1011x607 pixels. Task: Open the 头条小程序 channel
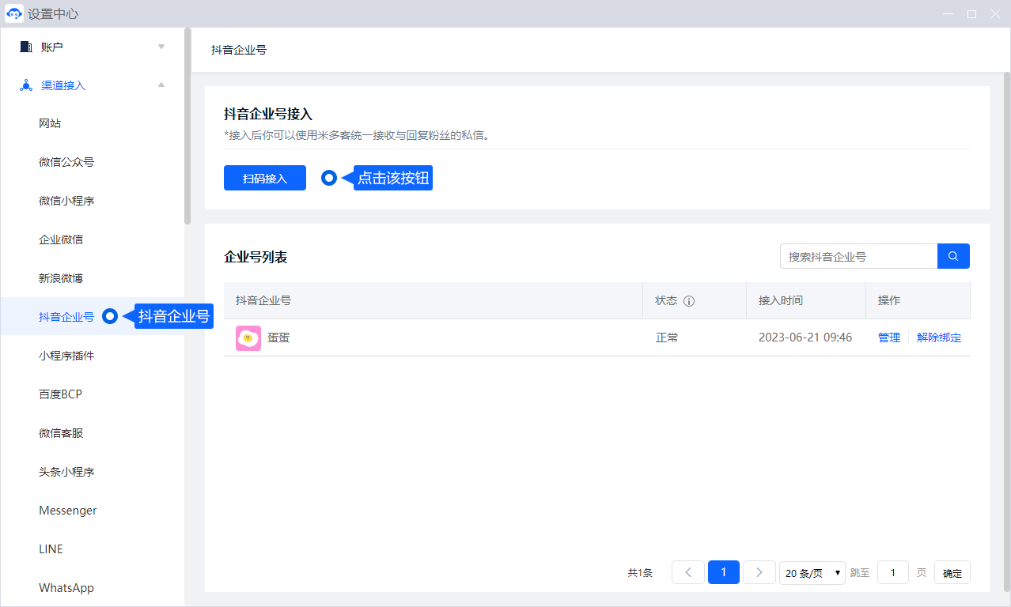click(66, 472)
